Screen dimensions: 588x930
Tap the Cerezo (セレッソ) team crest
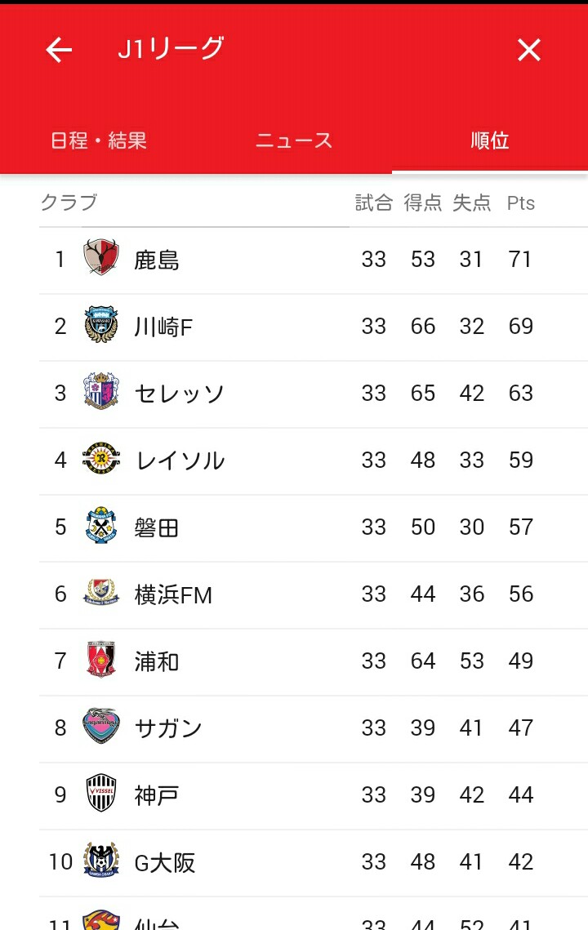101,391
